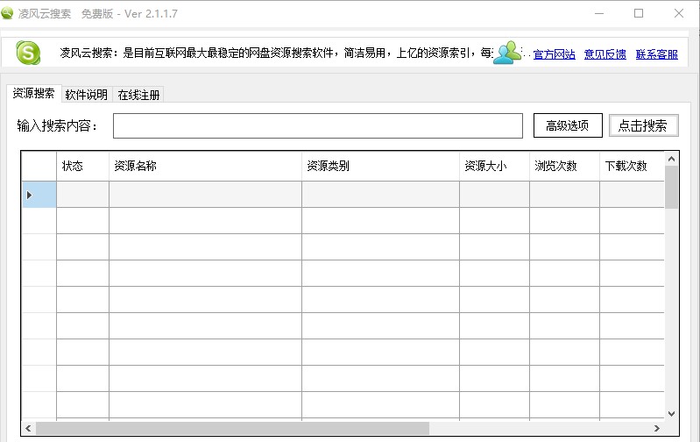Minimize the application window

599,13
